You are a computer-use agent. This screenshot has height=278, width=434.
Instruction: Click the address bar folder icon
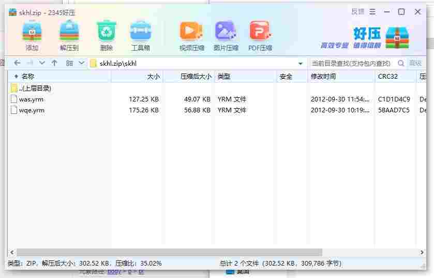pos(93,63)
